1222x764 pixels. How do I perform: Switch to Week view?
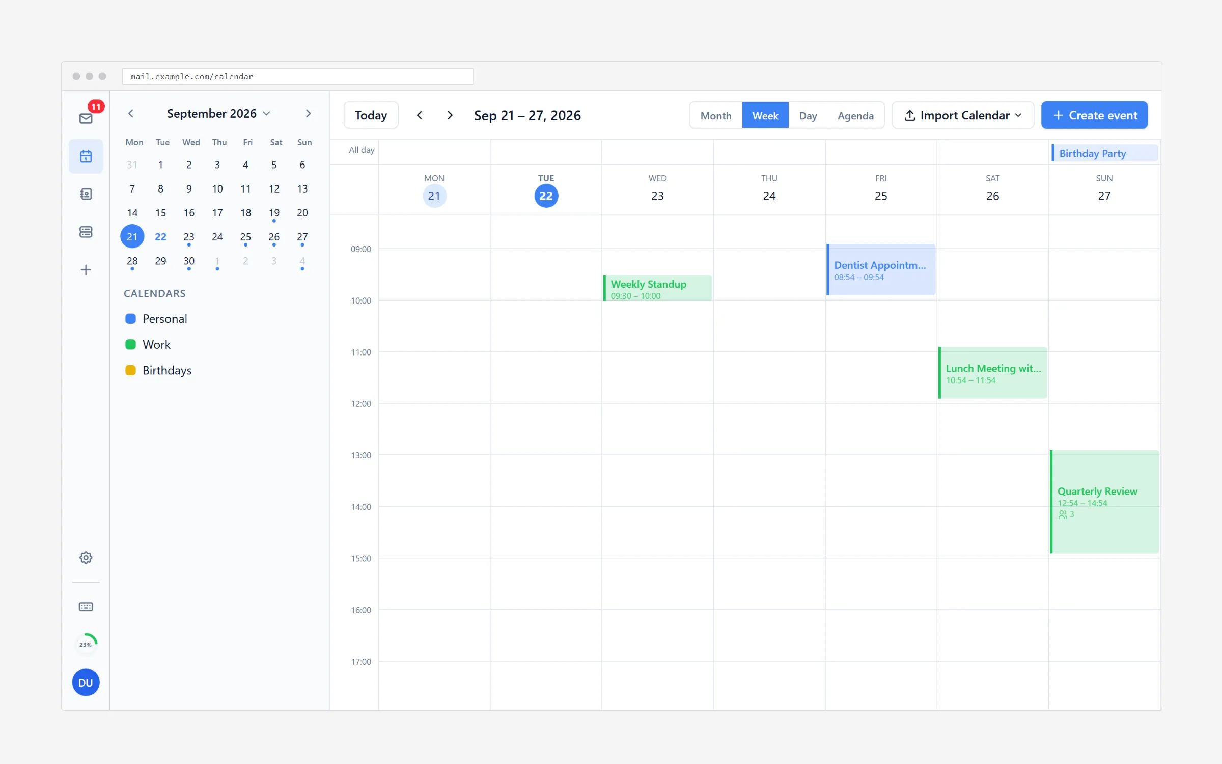[765, 115]
